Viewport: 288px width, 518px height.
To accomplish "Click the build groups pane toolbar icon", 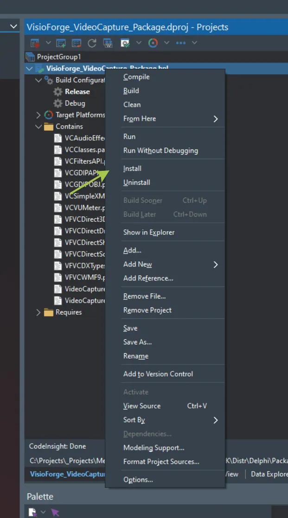I will pos(108,43).
